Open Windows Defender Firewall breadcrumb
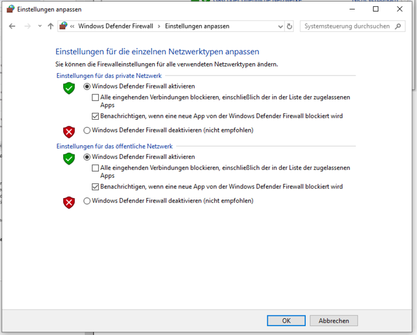Image resolution: width=417 pixels, height=335 pixels. pos(116,26)
